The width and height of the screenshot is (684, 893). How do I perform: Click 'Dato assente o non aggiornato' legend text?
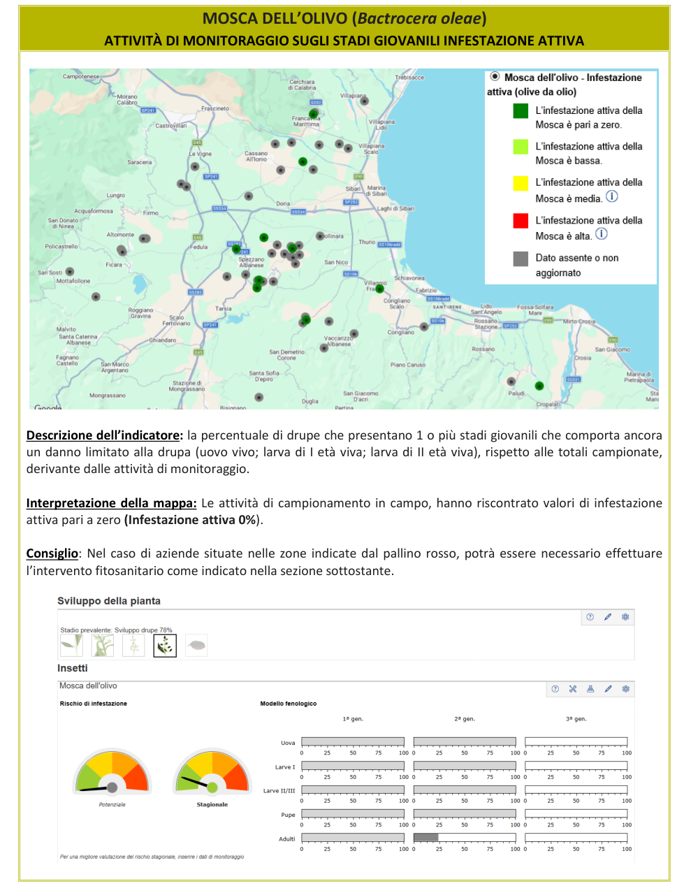coord(577,266)
